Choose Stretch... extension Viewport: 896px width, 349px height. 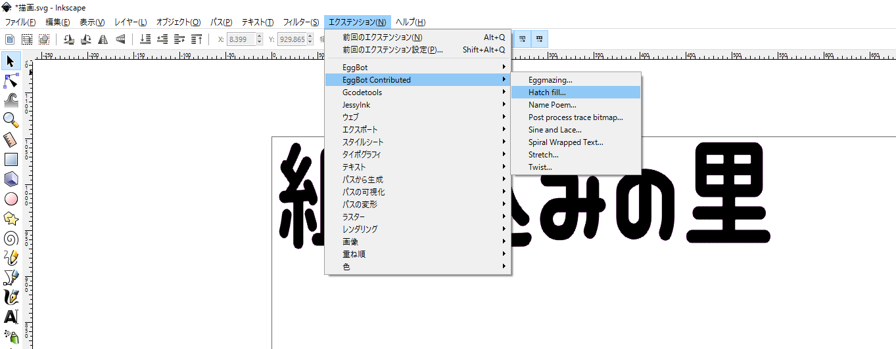click(575, 155)
